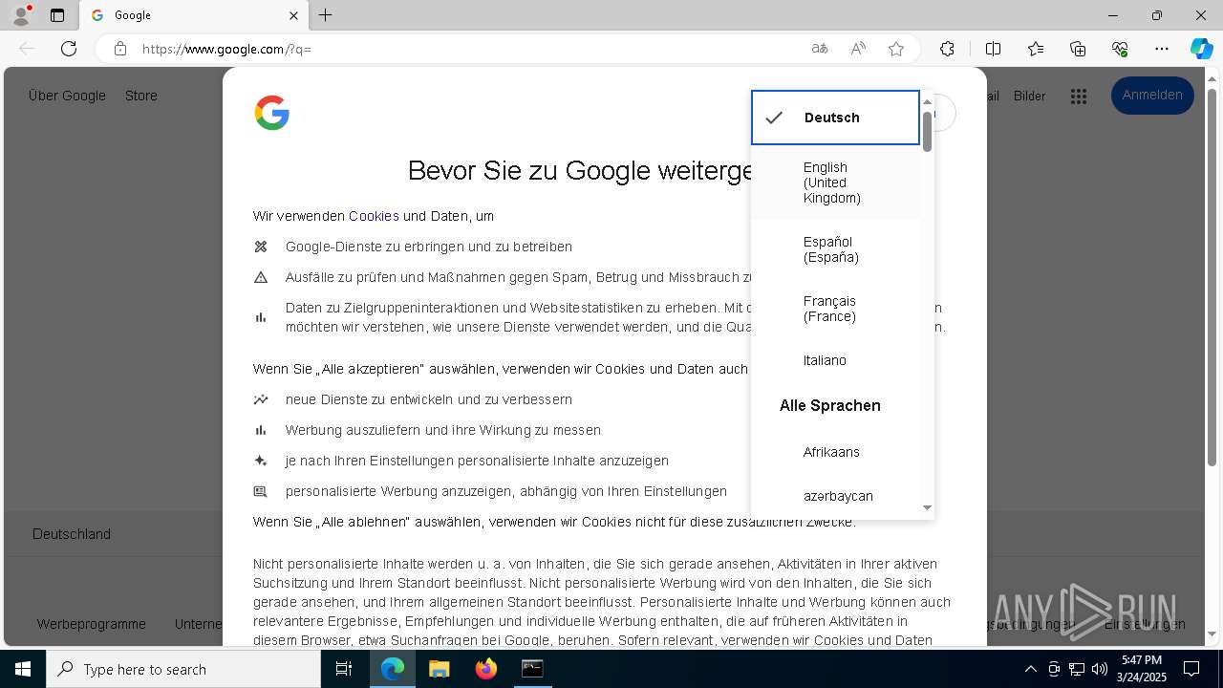Click the Edge taskbar icon
Viewport: 1223px width, 688px height.
393,669
